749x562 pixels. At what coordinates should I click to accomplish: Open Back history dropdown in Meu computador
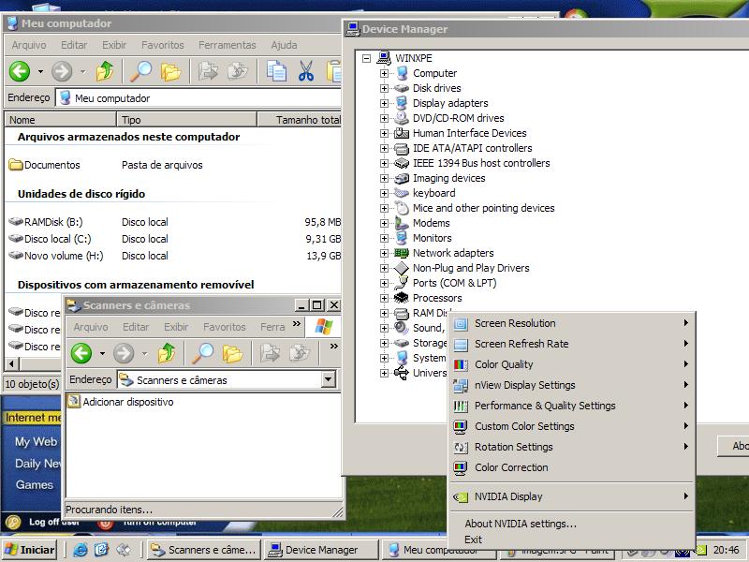coord(40,72)
